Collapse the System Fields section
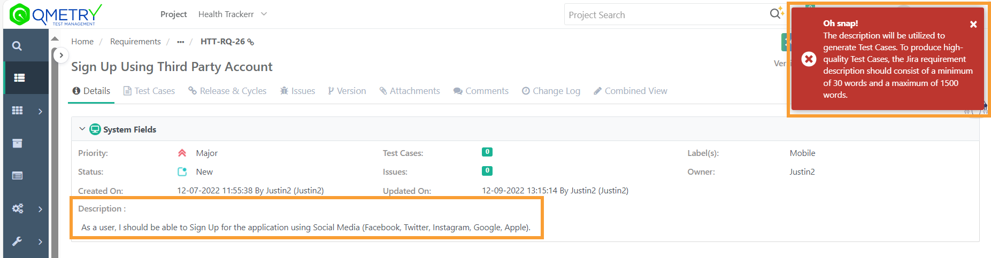This screenshot has height=258, width=991. (82, 129)
